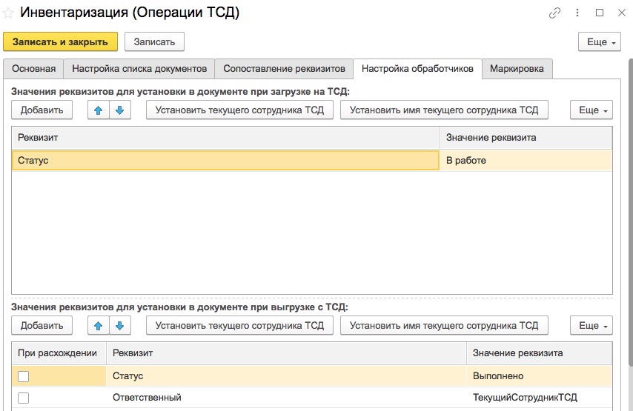Select the Настройка обработчиков tab
The height and width of the screenshot is (411, 633).
pyautogui.click(x=417, y=69)
